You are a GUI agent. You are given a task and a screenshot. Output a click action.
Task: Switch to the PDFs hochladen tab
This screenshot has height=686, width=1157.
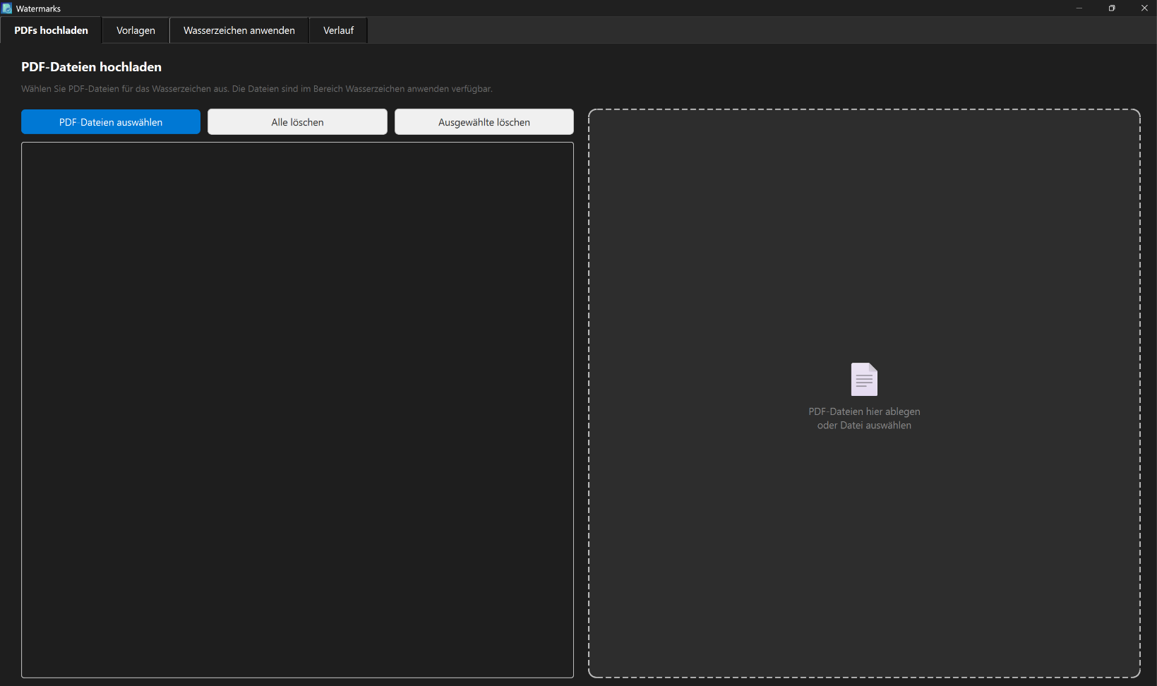[x=51, y=30]
